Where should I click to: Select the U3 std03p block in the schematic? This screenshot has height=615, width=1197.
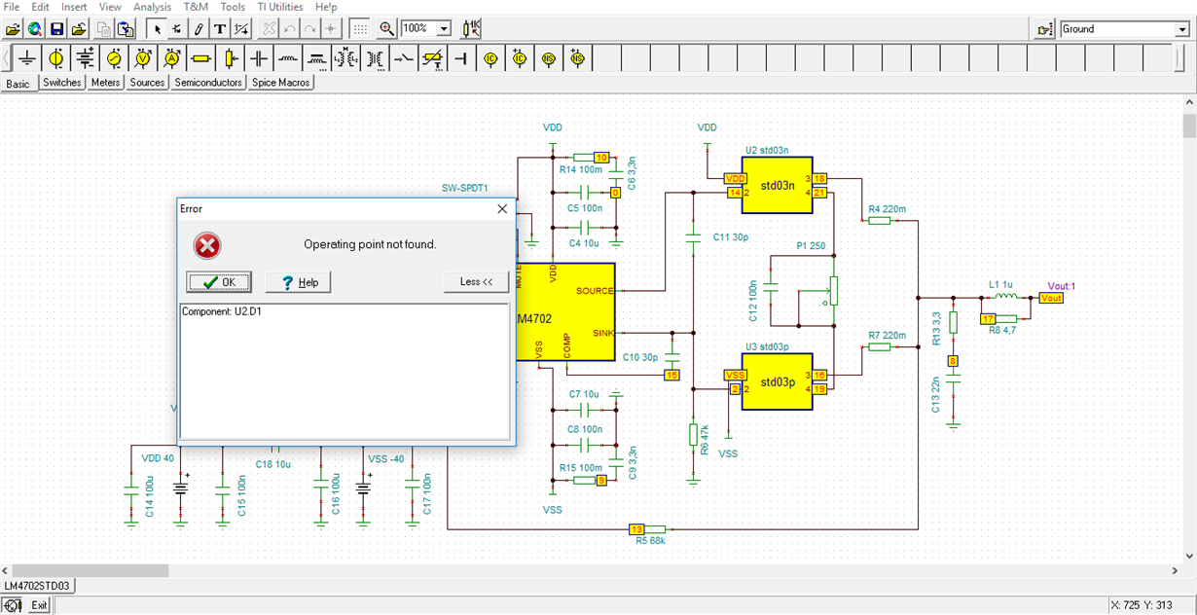tap(778, 382)
